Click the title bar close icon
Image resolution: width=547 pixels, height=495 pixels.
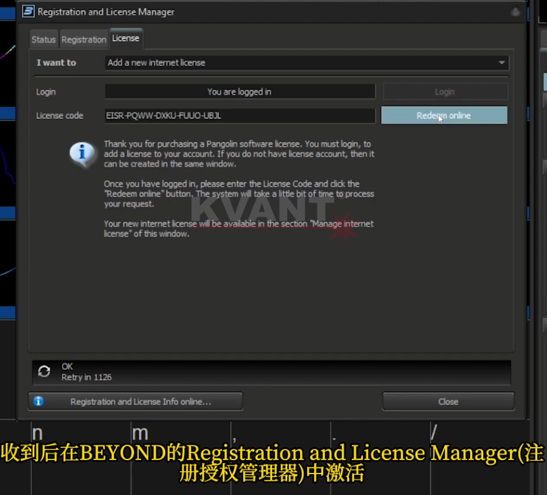(x=515, y=12)
